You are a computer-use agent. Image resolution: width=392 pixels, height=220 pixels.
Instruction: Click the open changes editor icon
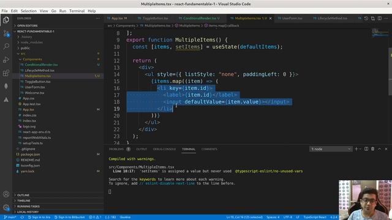[x=373, y=18]
